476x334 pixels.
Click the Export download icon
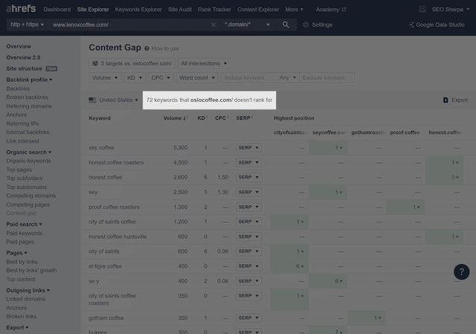pos(445,100)
